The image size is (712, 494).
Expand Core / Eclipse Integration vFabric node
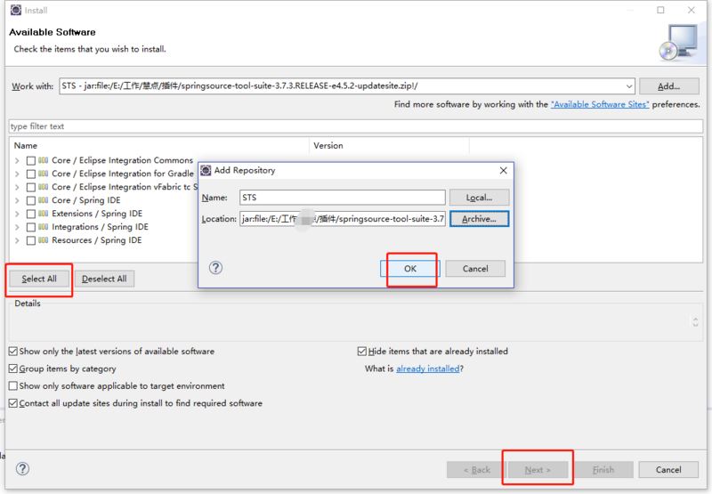(x=17, y=187)
